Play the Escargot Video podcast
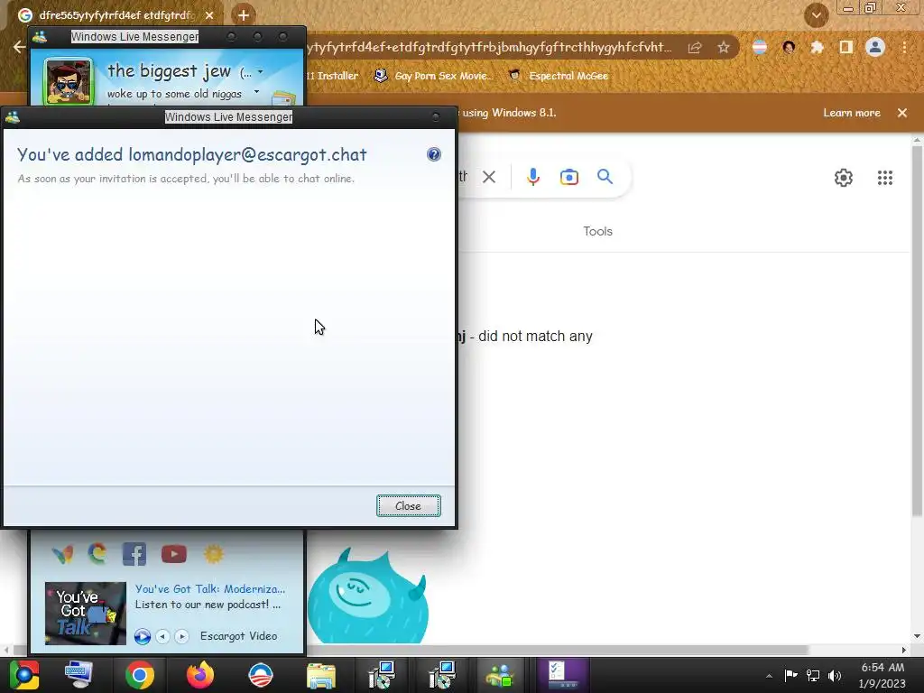 pos(143,636)
